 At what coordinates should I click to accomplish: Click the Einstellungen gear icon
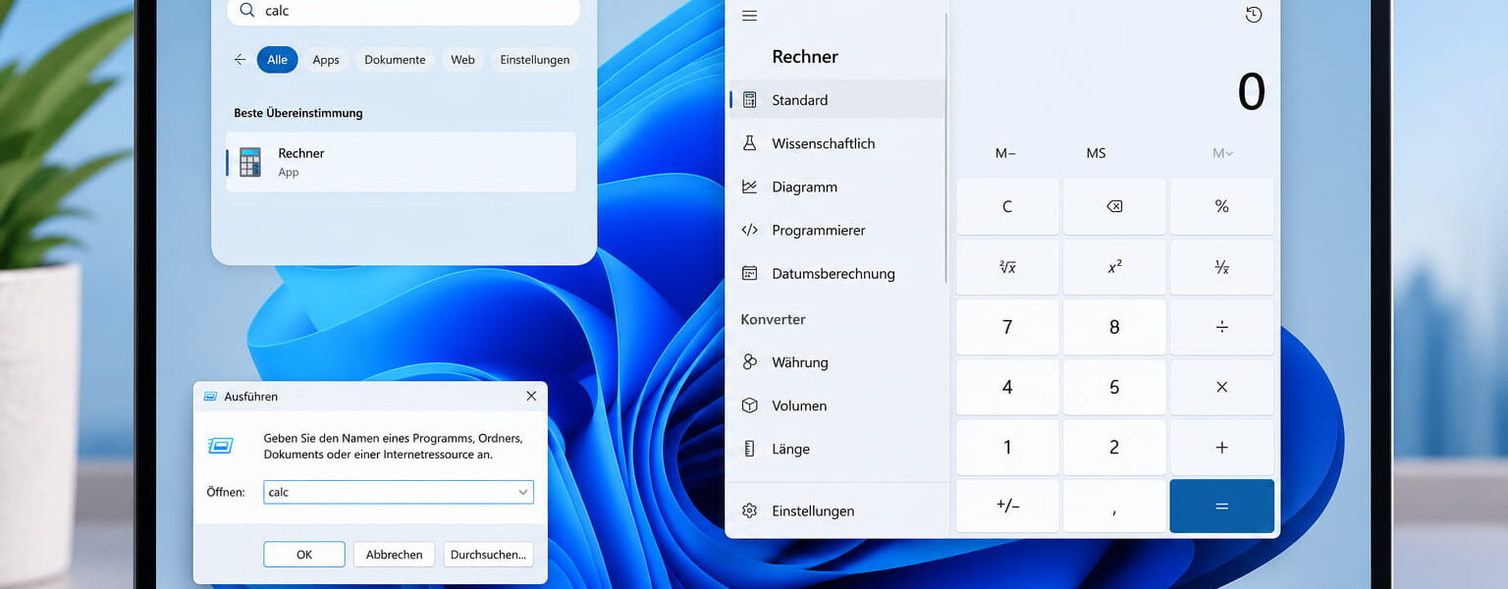click(x=750, y=510)
